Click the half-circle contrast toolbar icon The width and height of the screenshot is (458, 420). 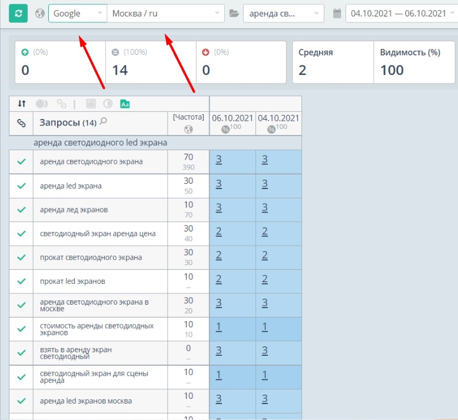point(108,104)
